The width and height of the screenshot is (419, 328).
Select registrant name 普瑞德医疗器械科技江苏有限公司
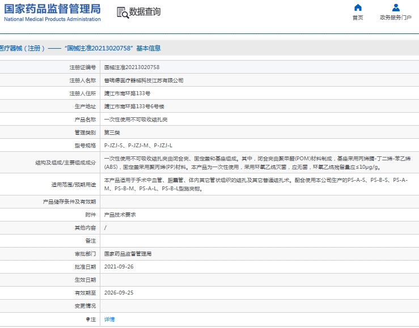click(144, 80)
